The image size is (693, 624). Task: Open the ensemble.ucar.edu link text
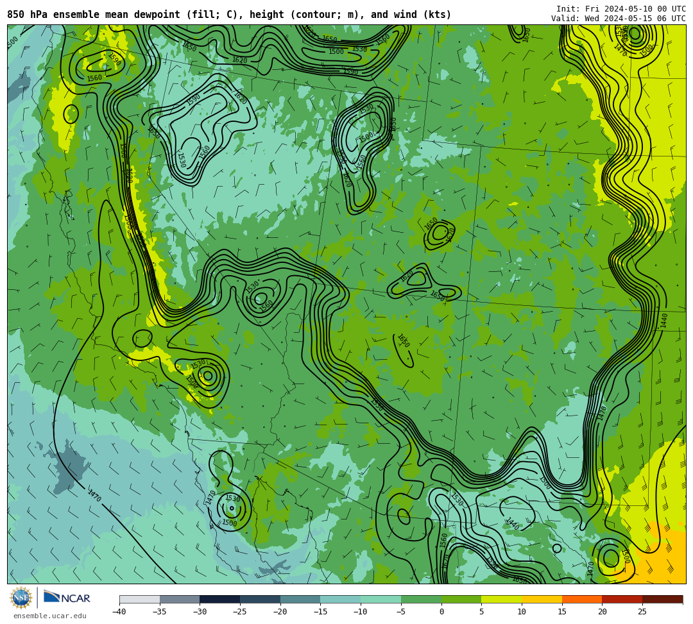[x=49, y=616]
